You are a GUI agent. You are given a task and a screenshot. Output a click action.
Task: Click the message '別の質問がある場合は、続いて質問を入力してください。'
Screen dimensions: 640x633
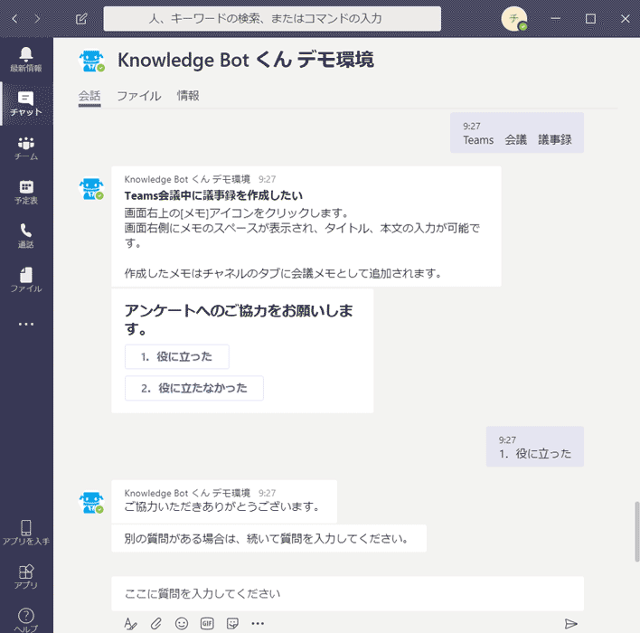(x=268, y=539)
